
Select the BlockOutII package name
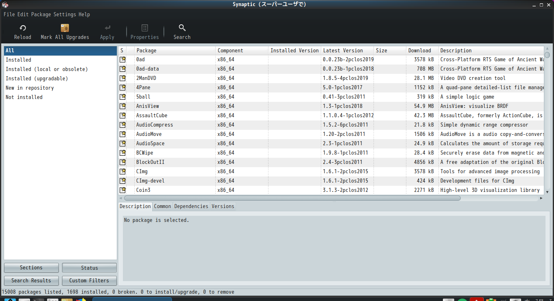pos(150,162)
